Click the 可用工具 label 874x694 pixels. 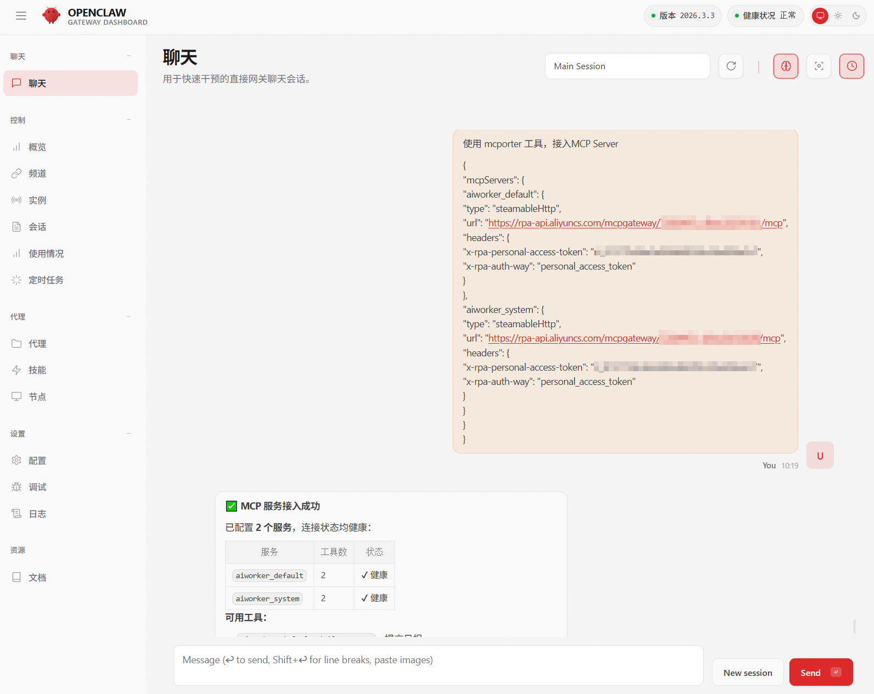click(x=246, y=618)
